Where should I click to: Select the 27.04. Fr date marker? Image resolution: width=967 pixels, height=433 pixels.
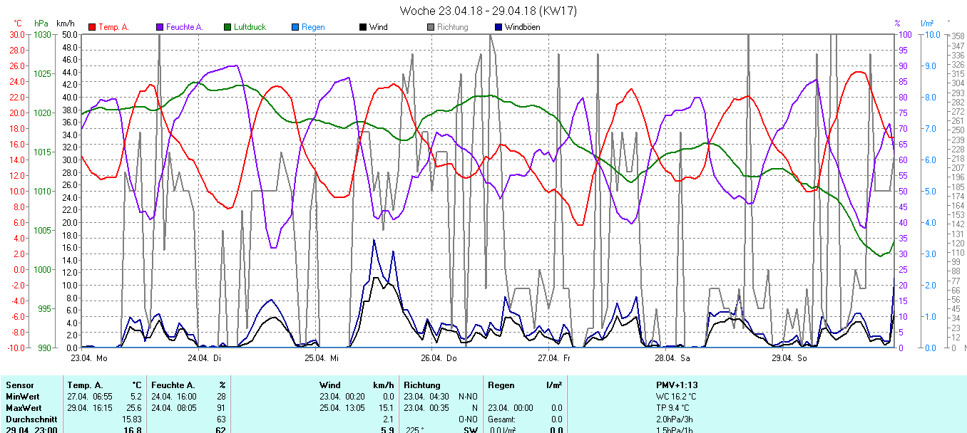(x=553, y=358)
